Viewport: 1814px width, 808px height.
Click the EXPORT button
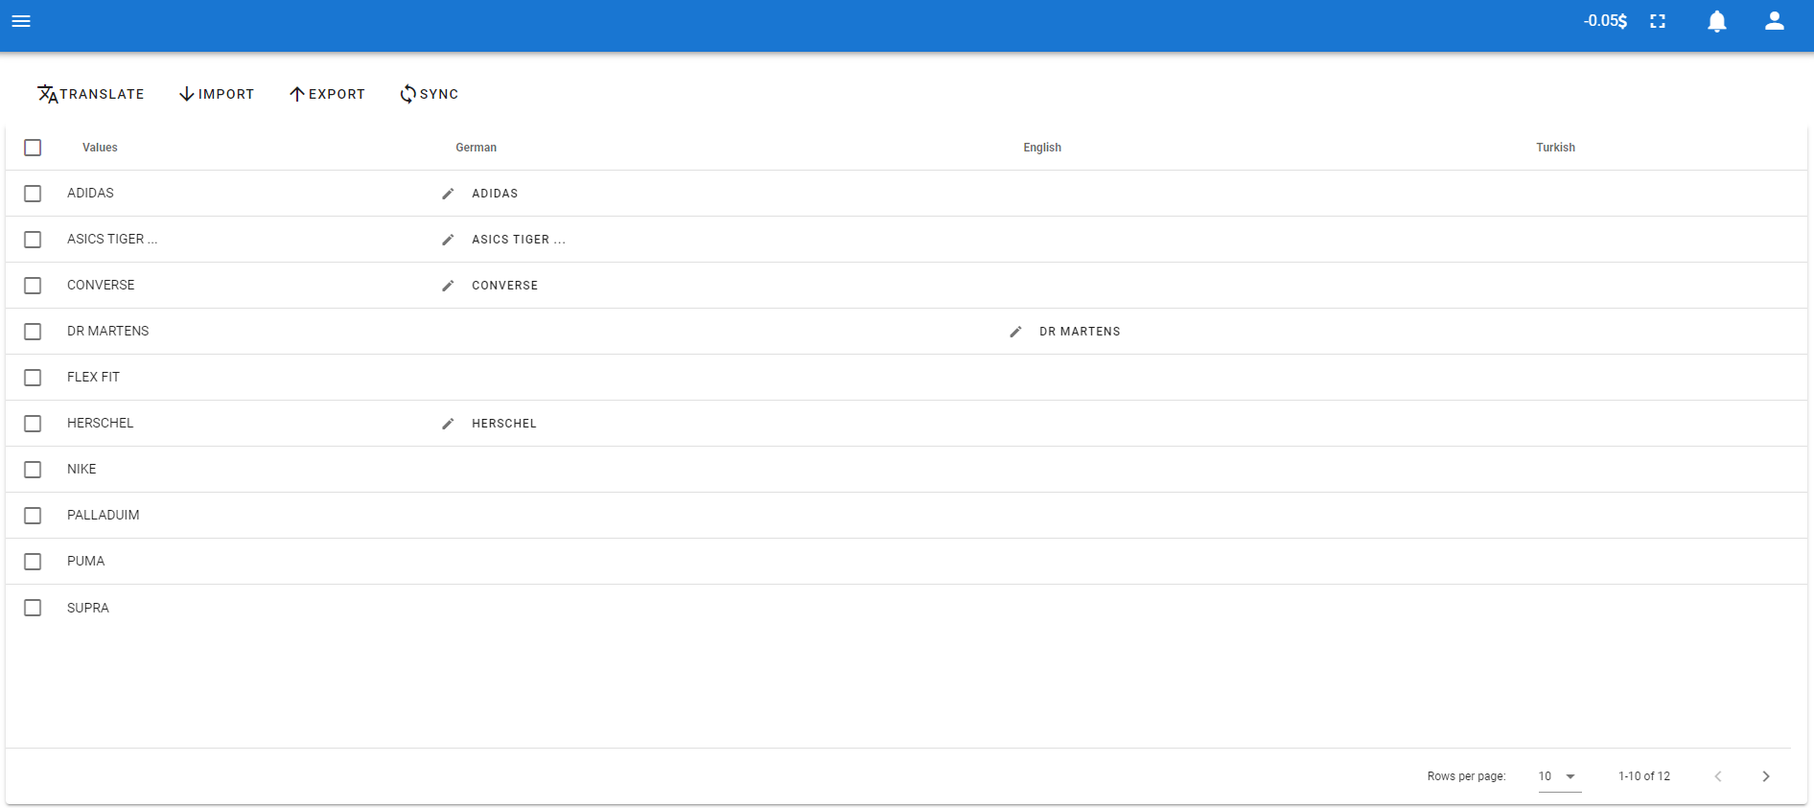point(327,94)
